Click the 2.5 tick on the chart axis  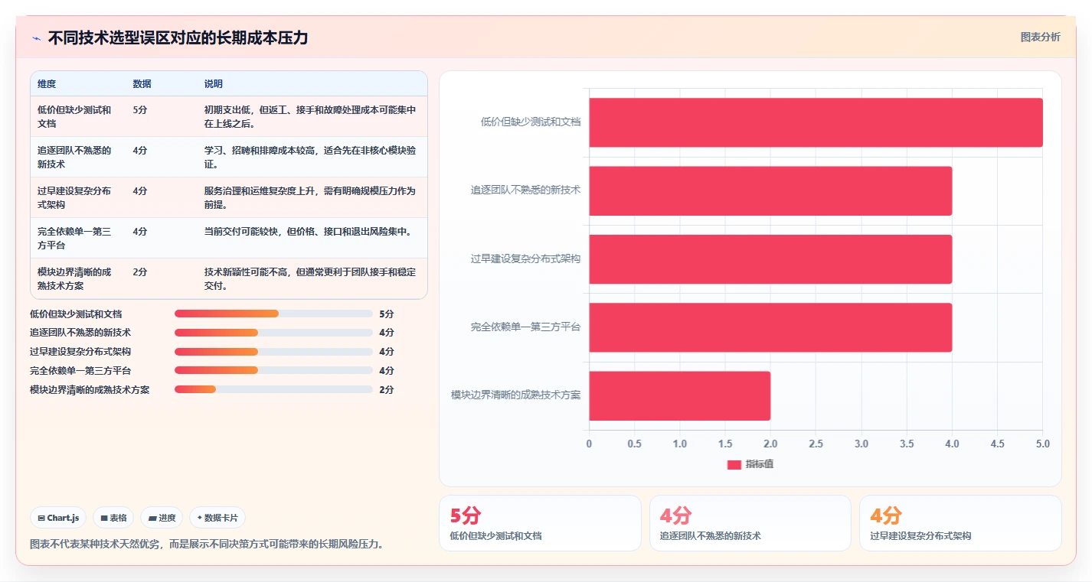point(816,444)
